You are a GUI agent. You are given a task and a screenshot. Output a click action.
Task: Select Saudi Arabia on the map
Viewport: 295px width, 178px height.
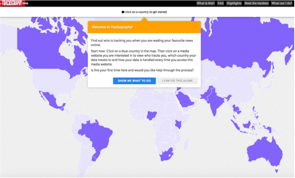point(185,100)
